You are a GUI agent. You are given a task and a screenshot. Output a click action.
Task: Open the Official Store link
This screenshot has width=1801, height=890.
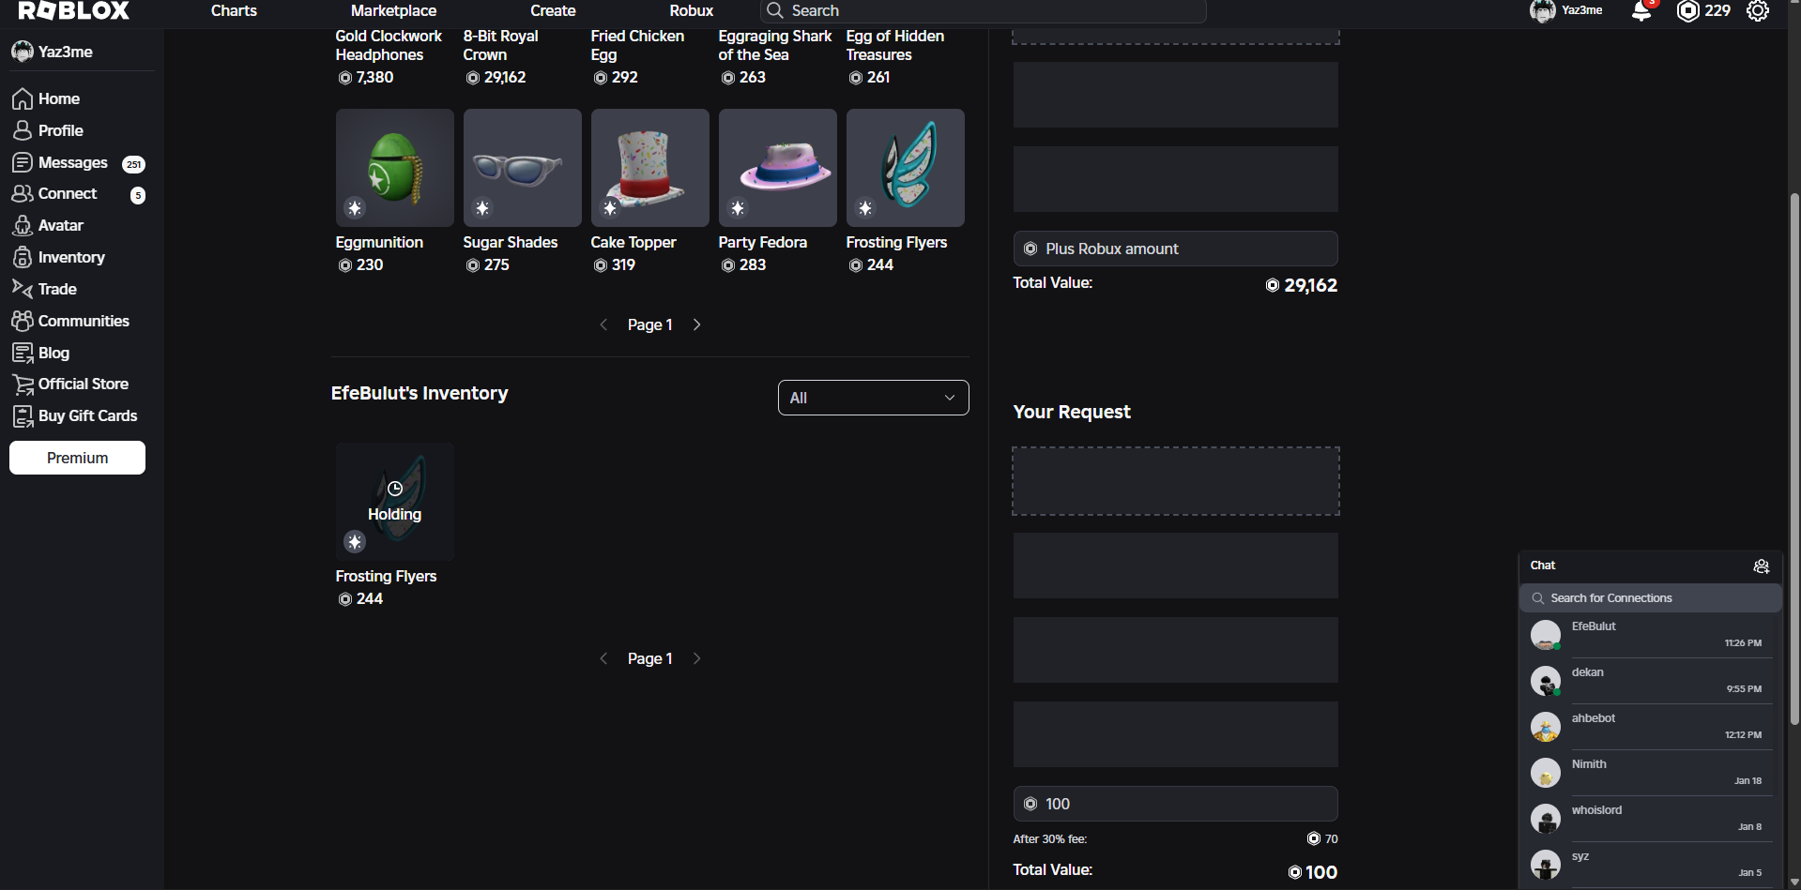pos(84,384)
